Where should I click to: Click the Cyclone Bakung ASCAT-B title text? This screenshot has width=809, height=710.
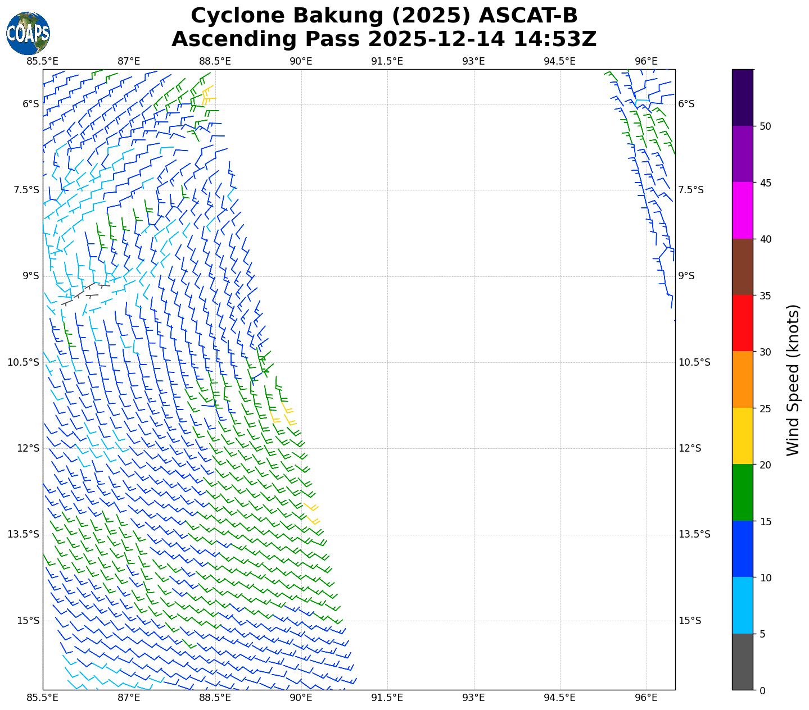click(x=384, y=16)
